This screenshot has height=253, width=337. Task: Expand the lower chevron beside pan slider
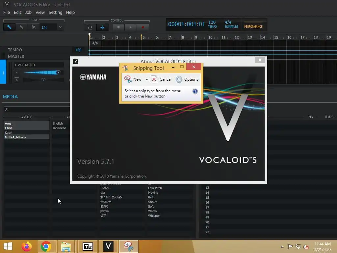click(x=16, y=80)
